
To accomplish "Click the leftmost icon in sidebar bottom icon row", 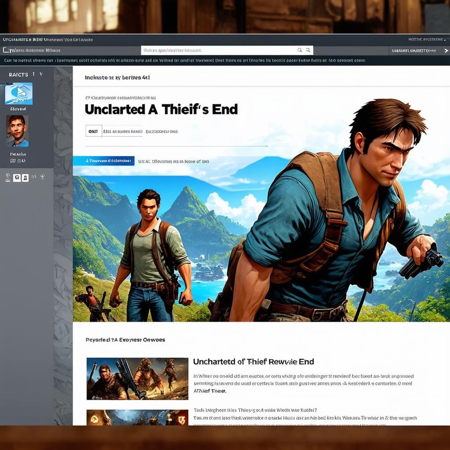I will pos(8,178).
